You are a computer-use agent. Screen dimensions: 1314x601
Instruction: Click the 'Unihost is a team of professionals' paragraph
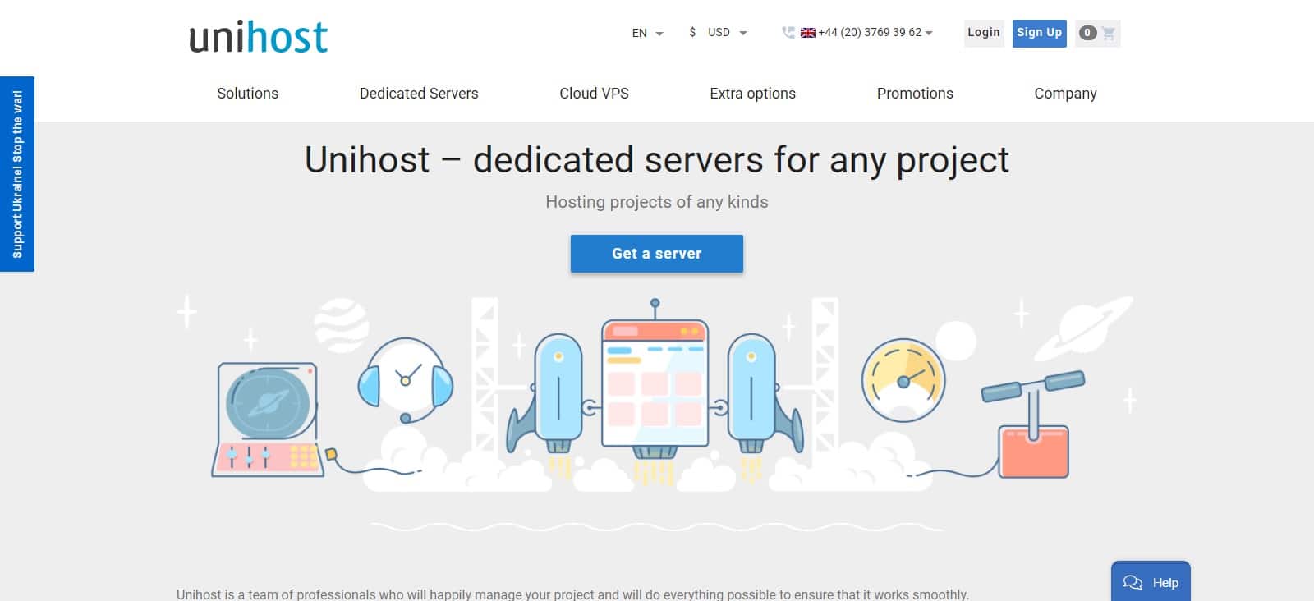(x=572, y=594)
